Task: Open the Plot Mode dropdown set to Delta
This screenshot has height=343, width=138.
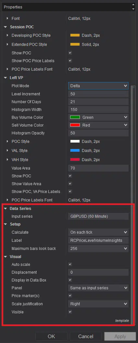Action: pos(98,86)
